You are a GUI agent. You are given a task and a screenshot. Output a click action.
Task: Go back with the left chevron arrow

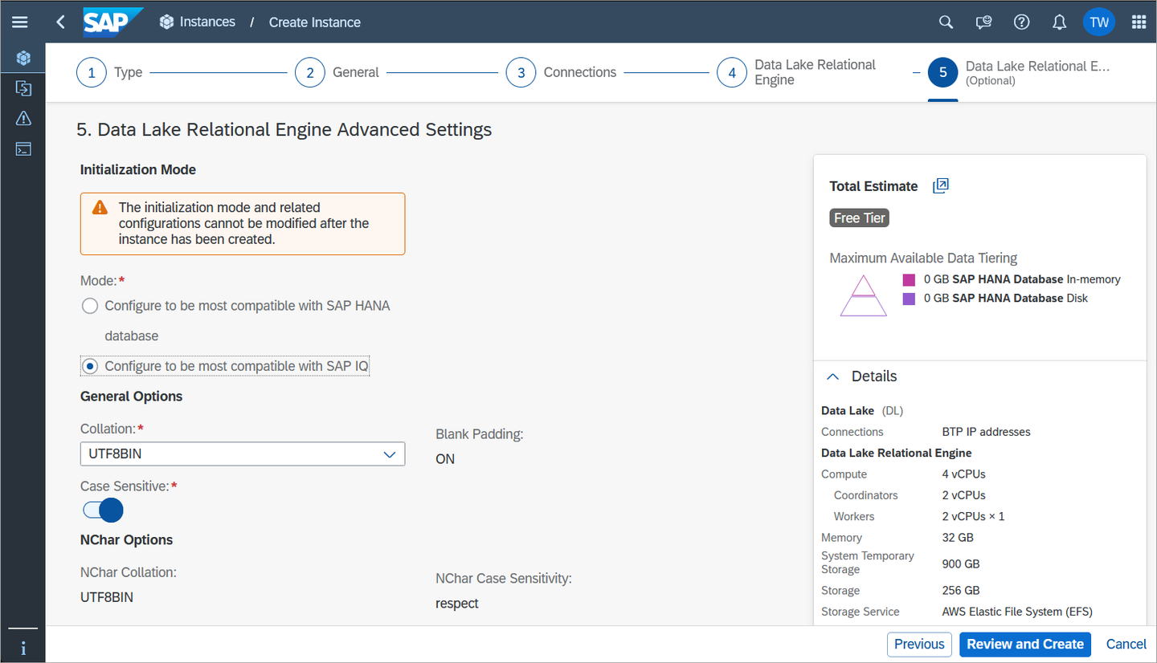(x=61, y=22)
